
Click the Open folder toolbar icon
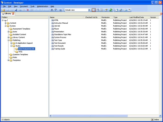click(4, 10)
